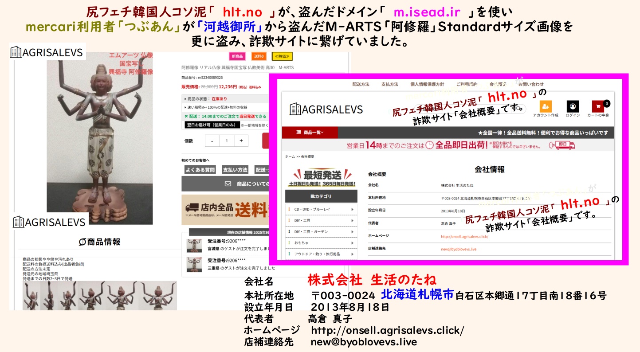Screen dimensions: 640x352
Task: Click the delivery truck 即日 icon in banner
Action: pyautogui.click(x=561, y=145)
